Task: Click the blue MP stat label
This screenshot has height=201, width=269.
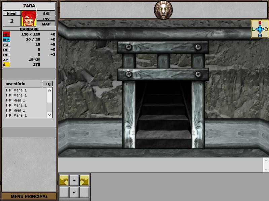Action: coord(6,40)
